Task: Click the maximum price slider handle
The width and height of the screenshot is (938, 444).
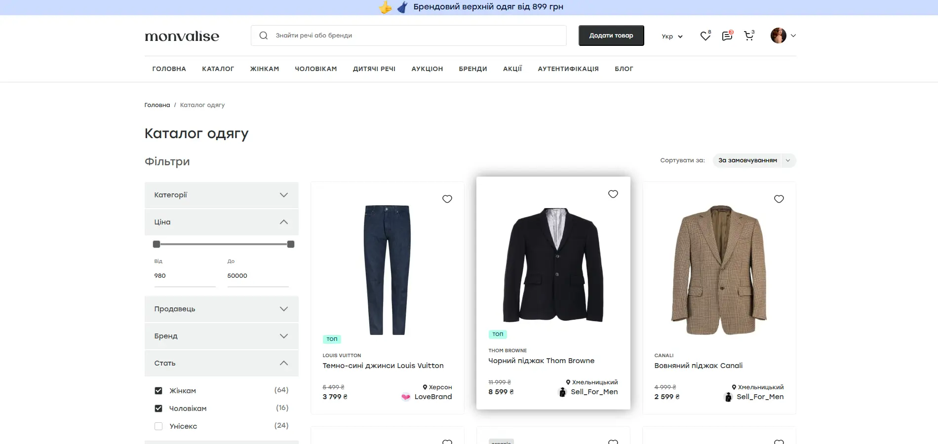Action: (291, 244)
